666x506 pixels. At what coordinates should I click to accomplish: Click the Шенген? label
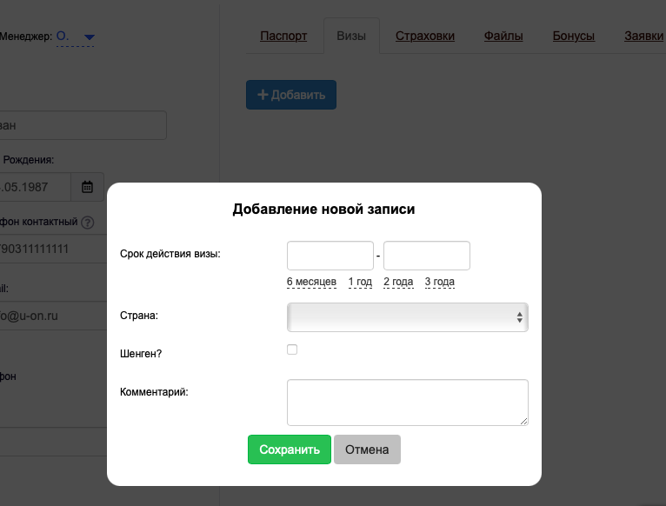click(141, 354)
